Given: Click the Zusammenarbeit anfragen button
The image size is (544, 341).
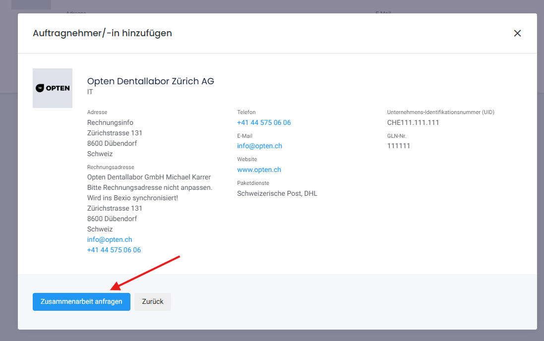Looking at the screenshot, I should pyautogui.click(x=81, y=301).
